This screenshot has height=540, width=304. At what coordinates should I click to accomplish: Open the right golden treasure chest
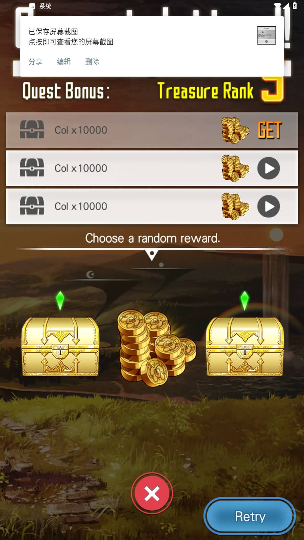tap(245, 347)
